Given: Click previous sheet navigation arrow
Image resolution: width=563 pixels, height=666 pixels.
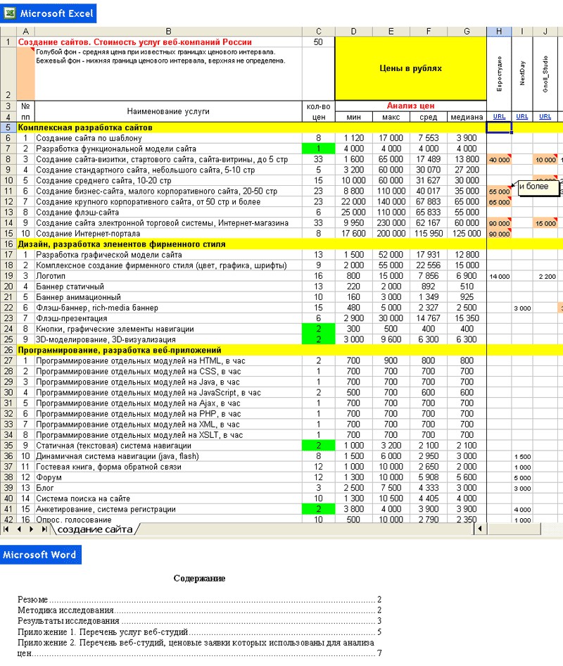Looking at the screenshot, I should 19,529.
